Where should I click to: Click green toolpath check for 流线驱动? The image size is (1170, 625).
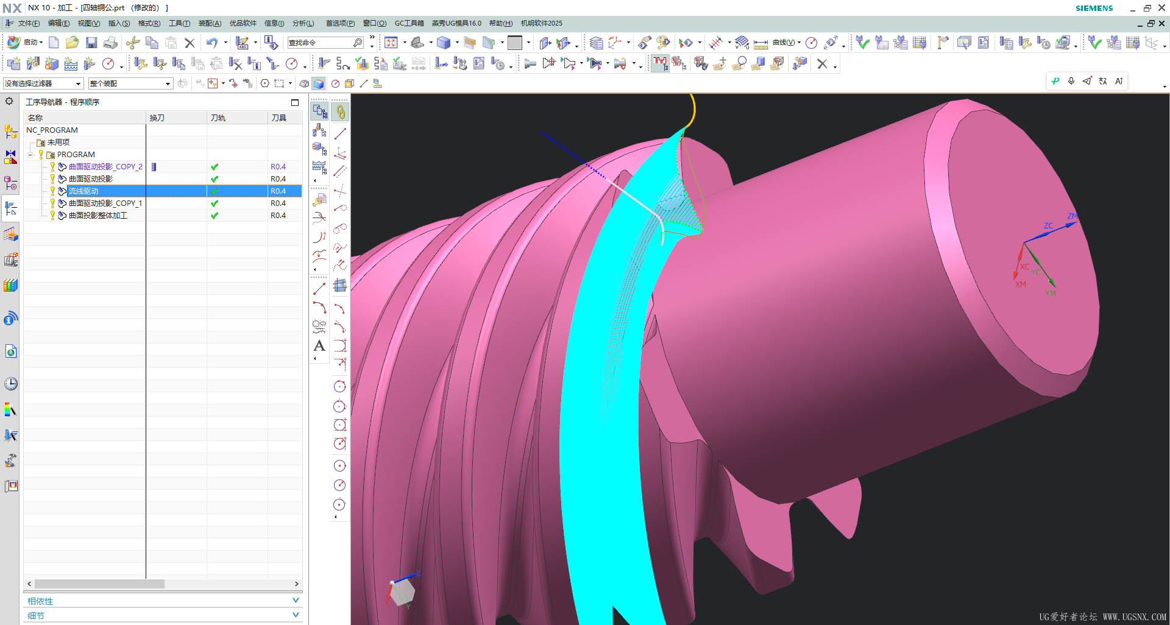point(214,191)
